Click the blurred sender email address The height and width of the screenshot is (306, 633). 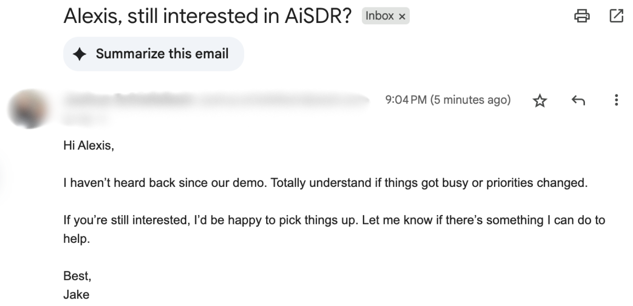(x=283, y=101)
